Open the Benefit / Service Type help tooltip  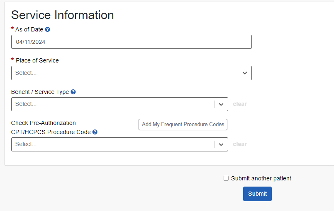coord(73,92)
